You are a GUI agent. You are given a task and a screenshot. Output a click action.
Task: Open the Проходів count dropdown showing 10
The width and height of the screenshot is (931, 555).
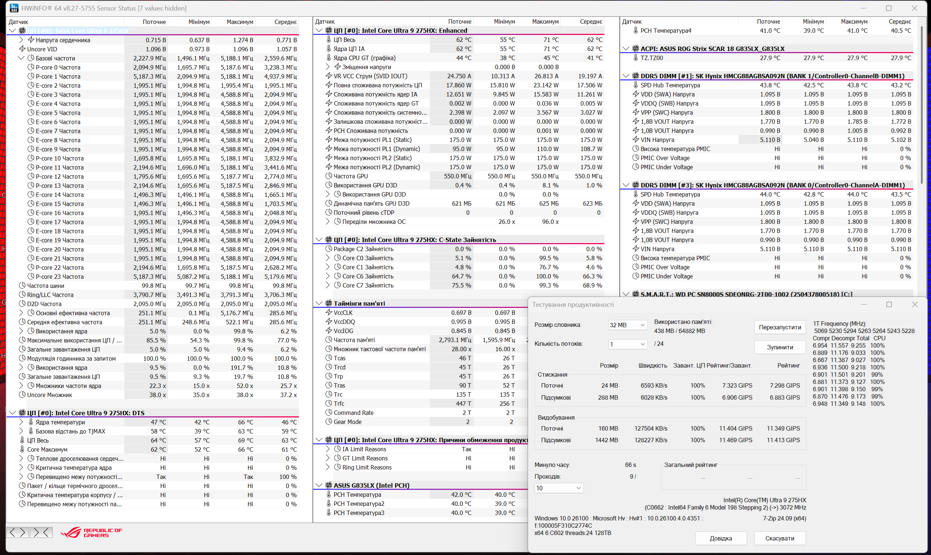pos(559,488)
